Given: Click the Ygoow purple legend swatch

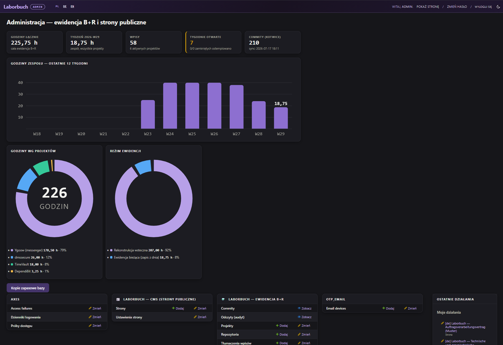Looking at the screenshot, I should [12, 250].
